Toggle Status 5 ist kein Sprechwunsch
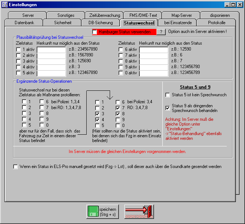The width and height of the screenshot is (245, 224). (x=168, y=95)
